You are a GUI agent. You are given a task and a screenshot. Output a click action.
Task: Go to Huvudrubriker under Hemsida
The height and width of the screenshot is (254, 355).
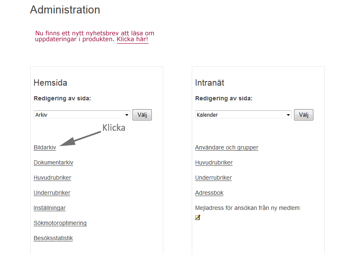coord(52,178)
